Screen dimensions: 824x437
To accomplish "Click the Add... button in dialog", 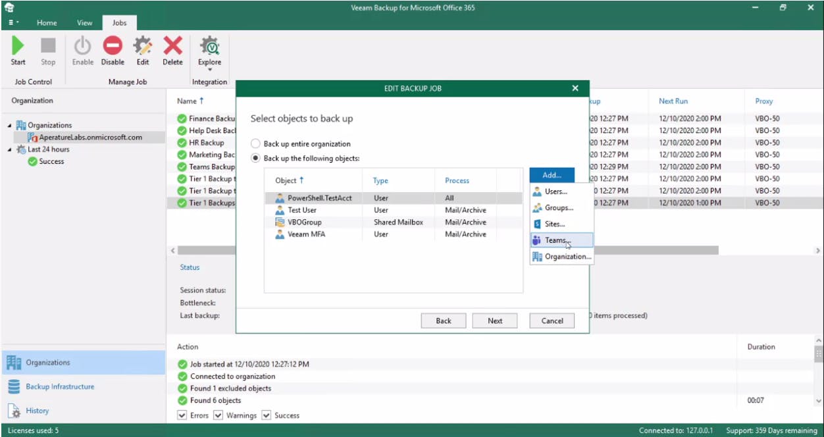I will [552, 175].
